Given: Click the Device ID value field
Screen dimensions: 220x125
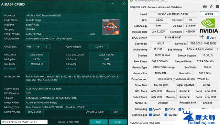Looking at the screenshot, I should point(202,43).
